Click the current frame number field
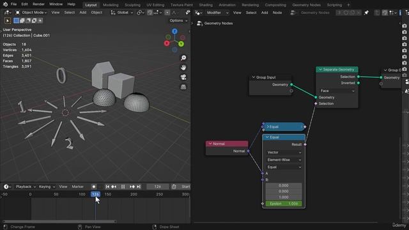This screenshot has height=230, width=409. (x=158, y=187)
